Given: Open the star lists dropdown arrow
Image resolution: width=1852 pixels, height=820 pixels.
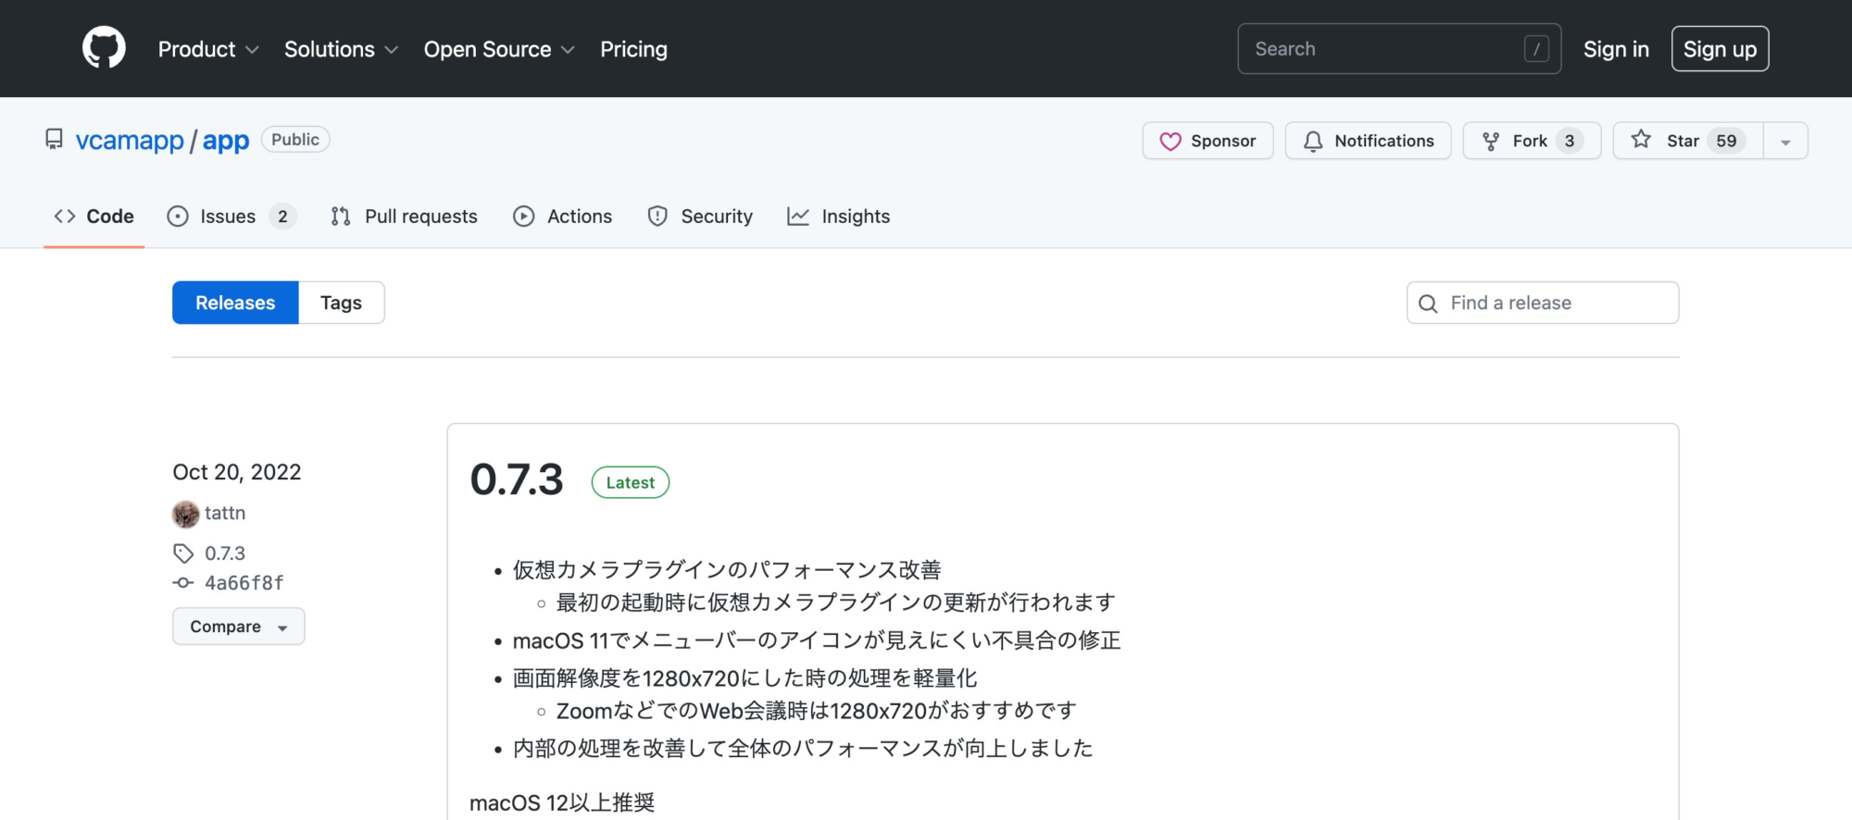Looking at the screenshot, I should 1785,141.
